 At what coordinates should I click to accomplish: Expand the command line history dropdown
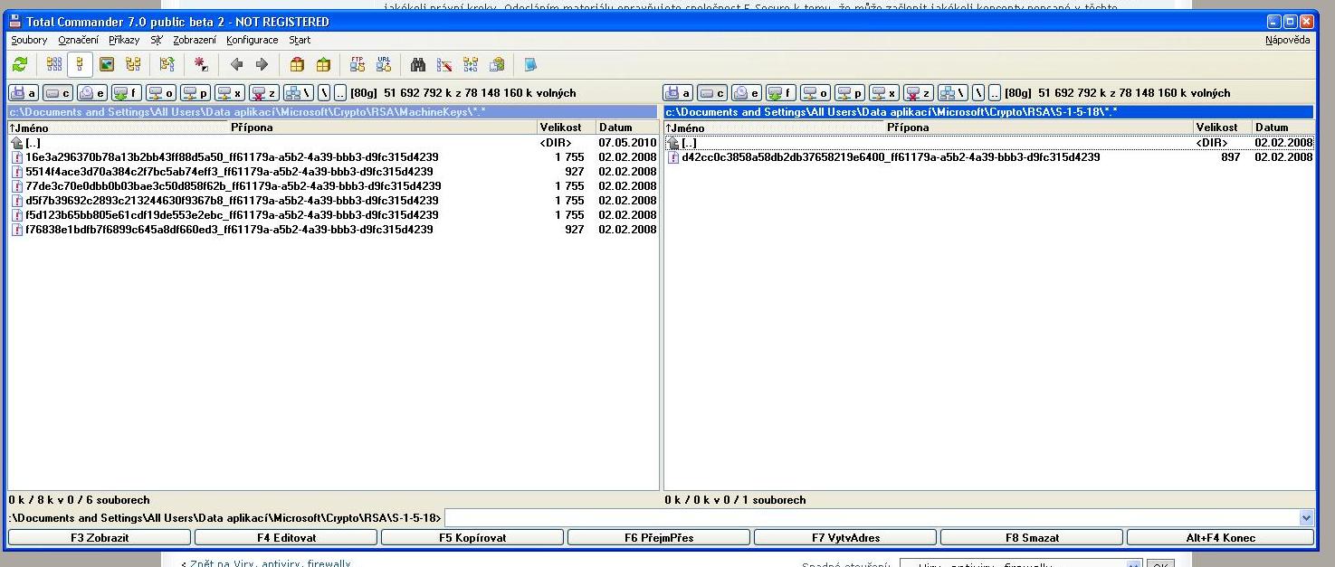pos(1305,518)
